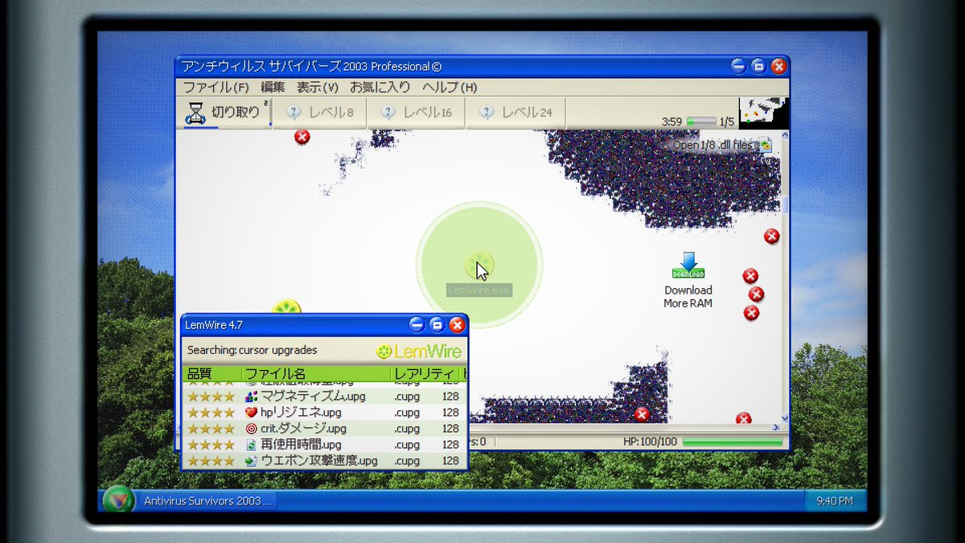Select the crit.ダメージ.upg file row
The height and width of the screenshot is (543, 965).
point(324,429)
